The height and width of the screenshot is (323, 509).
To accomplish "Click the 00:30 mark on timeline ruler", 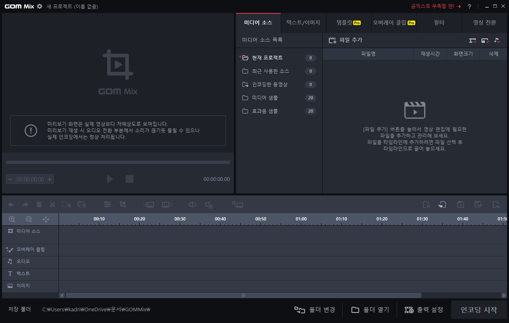I will [x=180, y=219].
